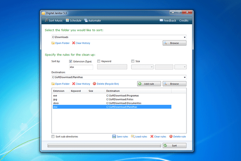Click the folder icon beside Load rules
The height and width of the screenshot is (161, 241).
point(133,136)
